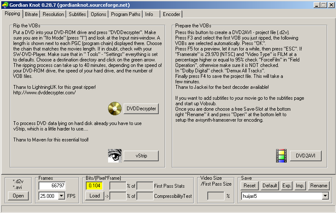Screen dimensions: 336x213
Task: Close the Gordian Knot window
Action: tap(331, 5)
